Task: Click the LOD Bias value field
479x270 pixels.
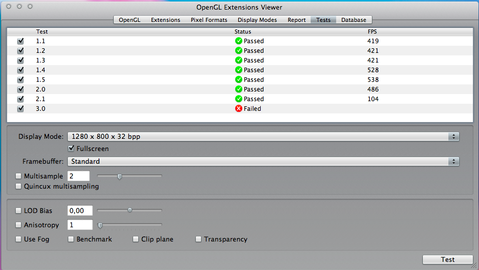Action: point(80,211)
